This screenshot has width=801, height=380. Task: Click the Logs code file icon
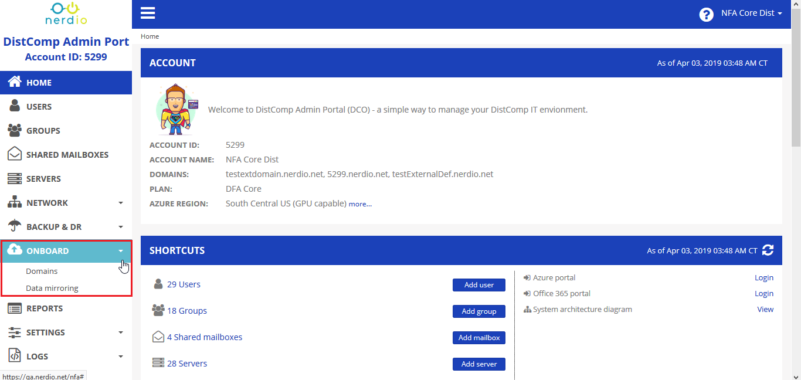pyautogui.click(x=15, y=356)
